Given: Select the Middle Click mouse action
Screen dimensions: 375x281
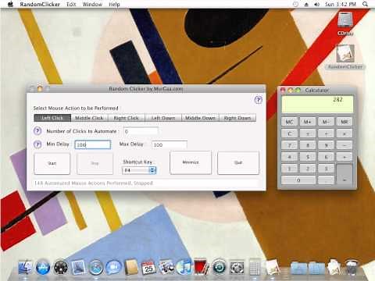Looking at the screenshot, I should tap(89, 118).
